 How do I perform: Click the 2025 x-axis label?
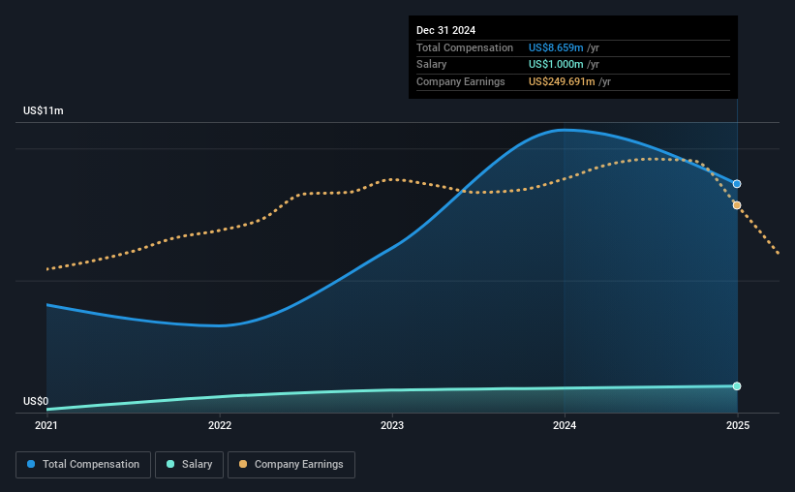(738, 425)
